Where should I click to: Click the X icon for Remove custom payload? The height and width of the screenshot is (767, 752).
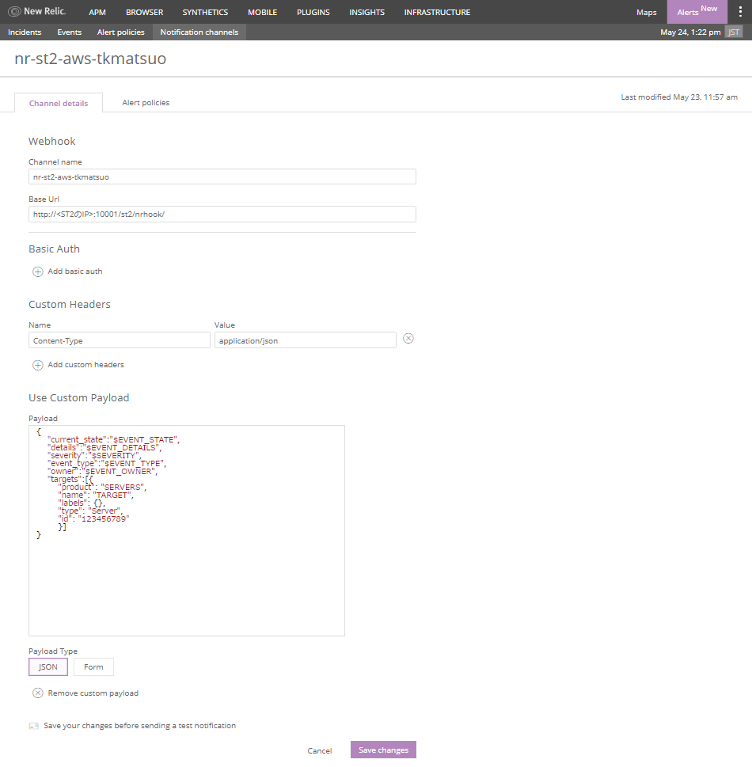pos(38,693)
